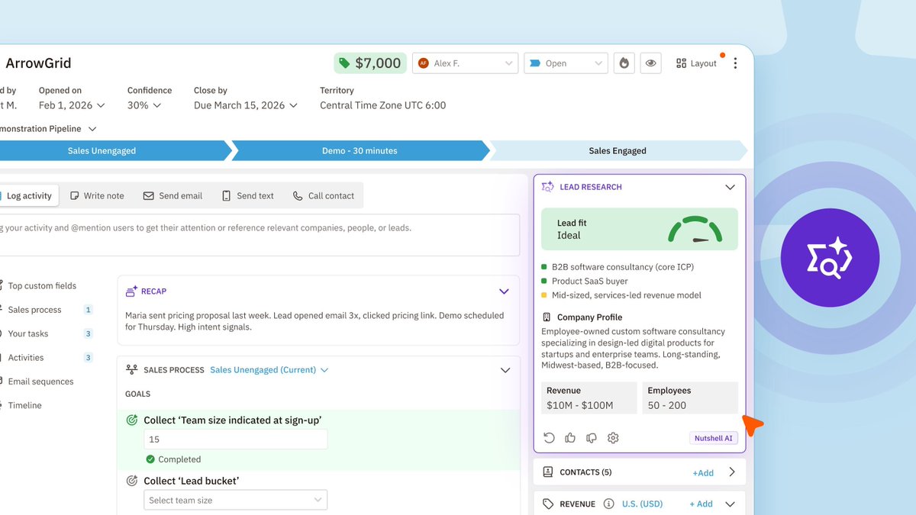
Task: Open the Layout button
Action: click(696, 63)
